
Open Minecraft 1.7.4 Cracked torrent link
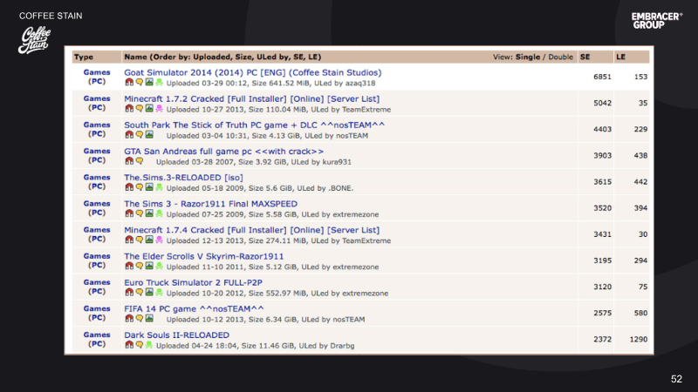tap(251, 230)
